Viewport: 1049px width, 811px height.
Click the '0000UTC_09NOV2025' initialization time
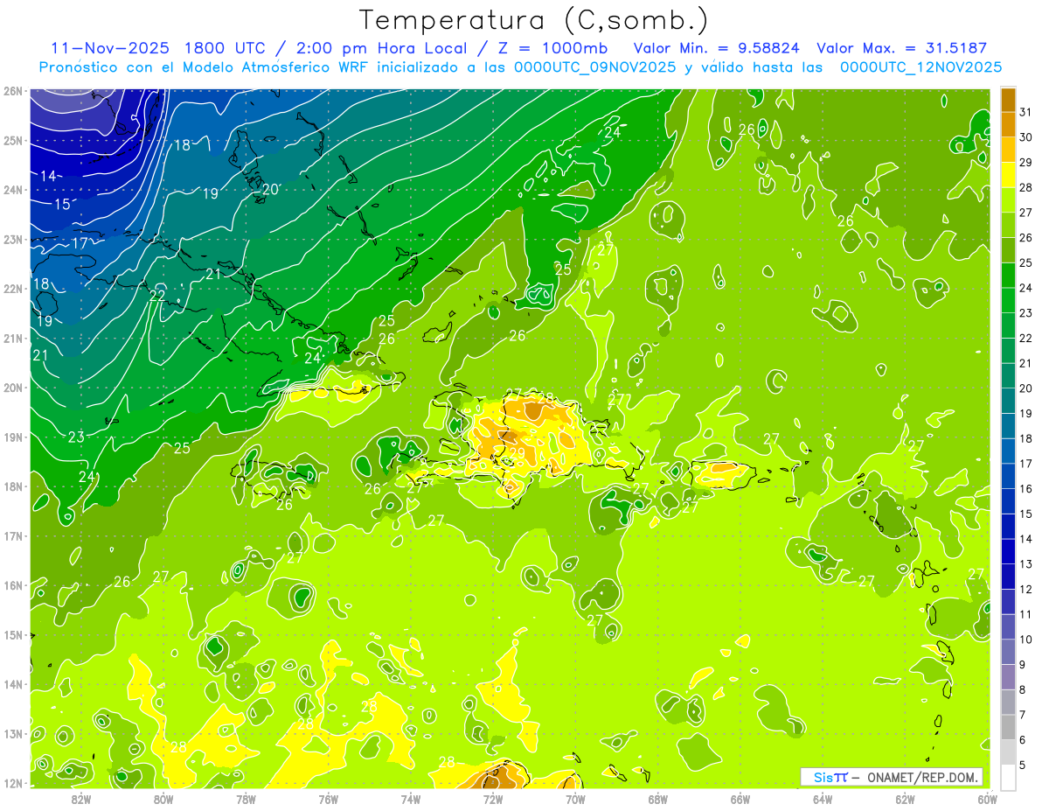click(x=595, y=67)
